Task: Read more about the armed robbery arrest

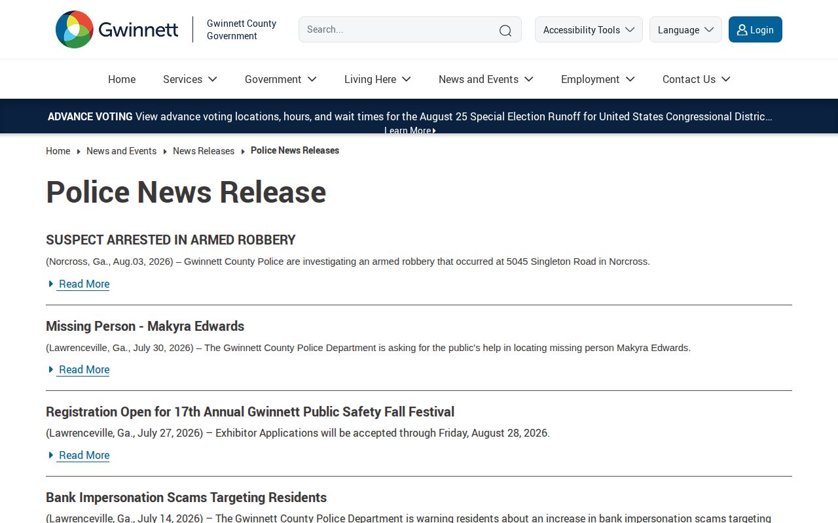Action: (84, 284)
